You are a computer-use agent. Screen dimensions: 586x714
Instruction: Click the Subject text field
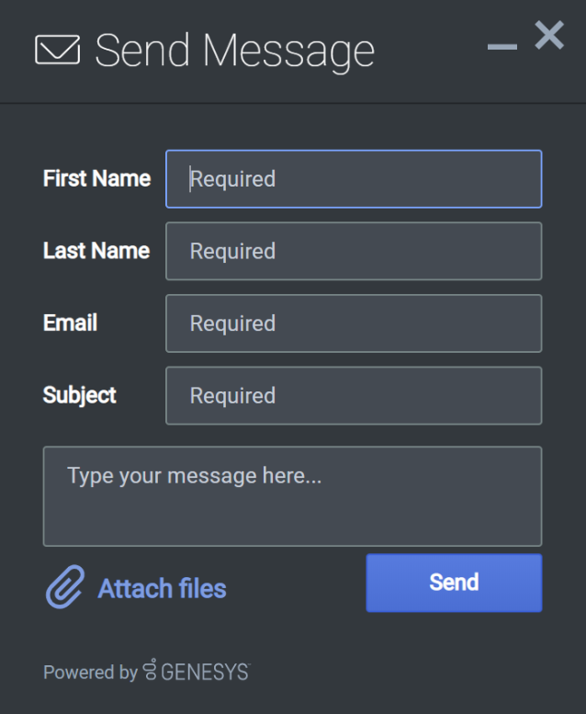click(354, 396)
